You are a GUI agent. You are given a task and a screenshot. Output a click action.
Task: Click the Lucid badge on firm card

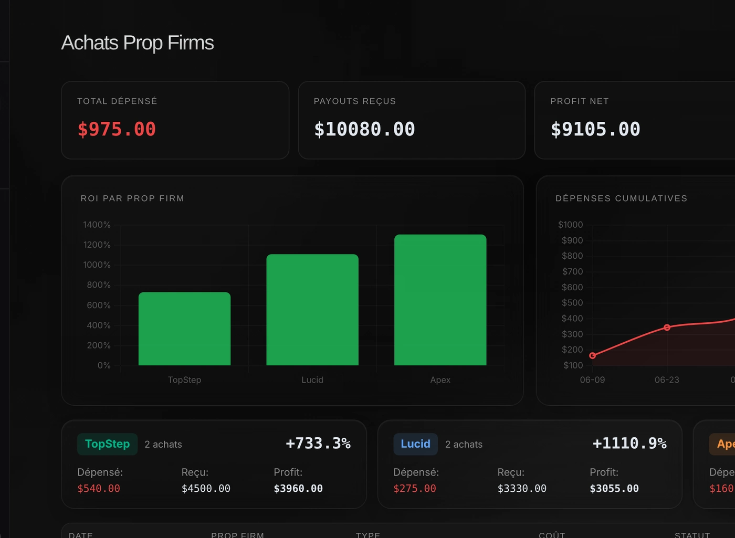click(415, 444)
